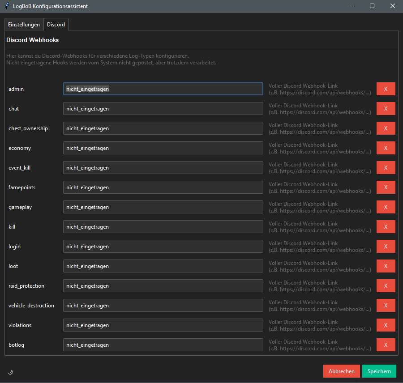Screen dimensions: 403x383
Task: Remove raid_protection webhook via X
Action: point(386,286)
